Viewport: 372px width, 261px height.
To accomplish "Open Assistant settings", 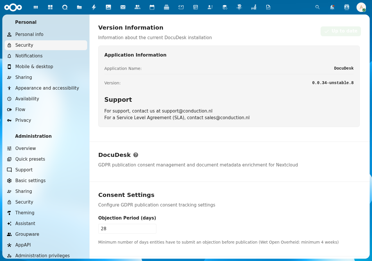I will coord(46,224).
